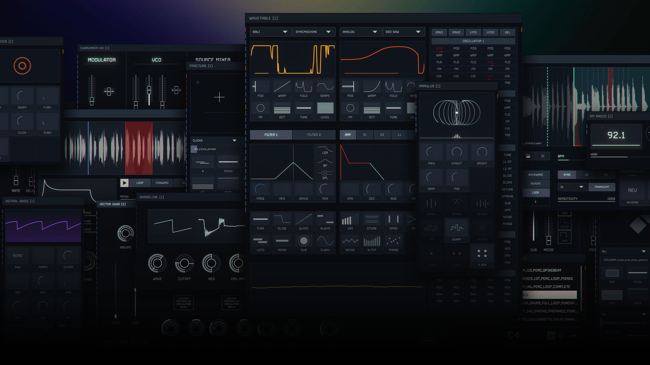The width and height of the screenshot is (650, 365).
Task: Adjust the CUTOFF knob in Snakeline
Action: (x=184, y=263)
